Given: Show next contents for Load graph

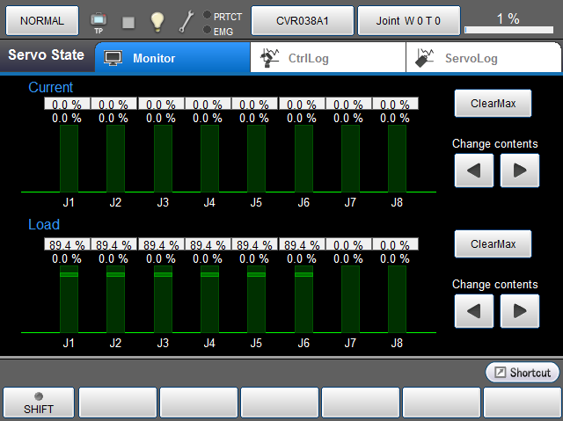Looking at the screenshot, I should (519, 310).
